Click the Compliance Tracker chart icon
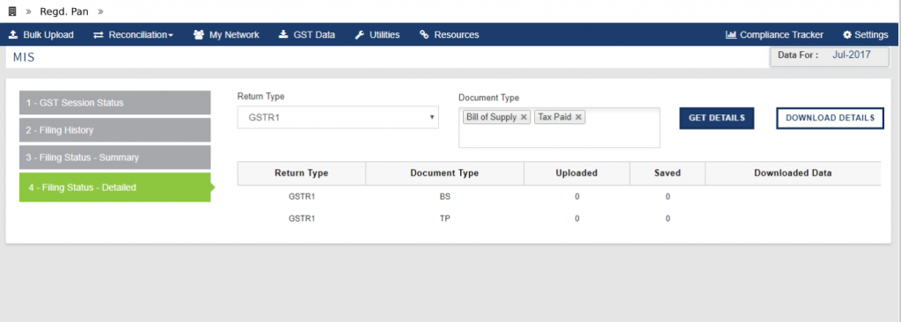The height and width of the screenshot is (322, 901). tap(731, 34)
